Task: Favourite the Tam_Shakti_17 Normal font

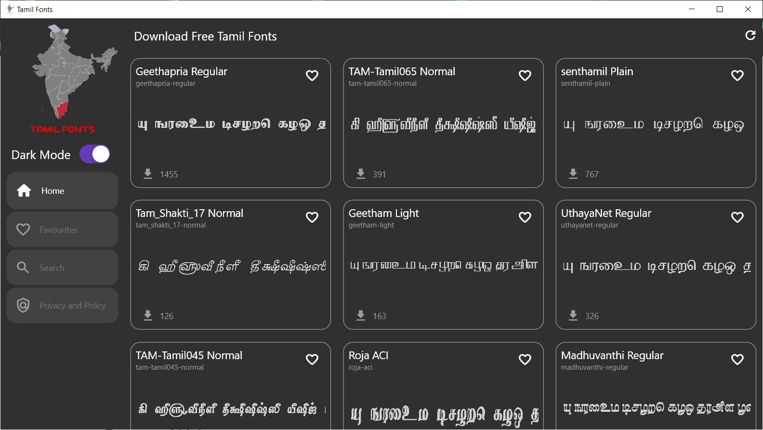Action: (312, 217)
